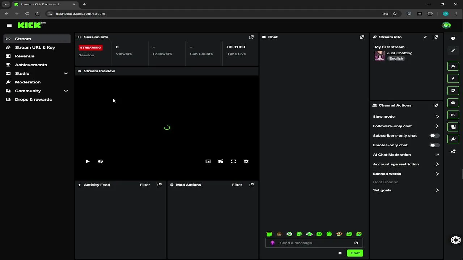Toggle Subscribers-only chat switch
The image size is (463, 260).
[x=434, y=135]
